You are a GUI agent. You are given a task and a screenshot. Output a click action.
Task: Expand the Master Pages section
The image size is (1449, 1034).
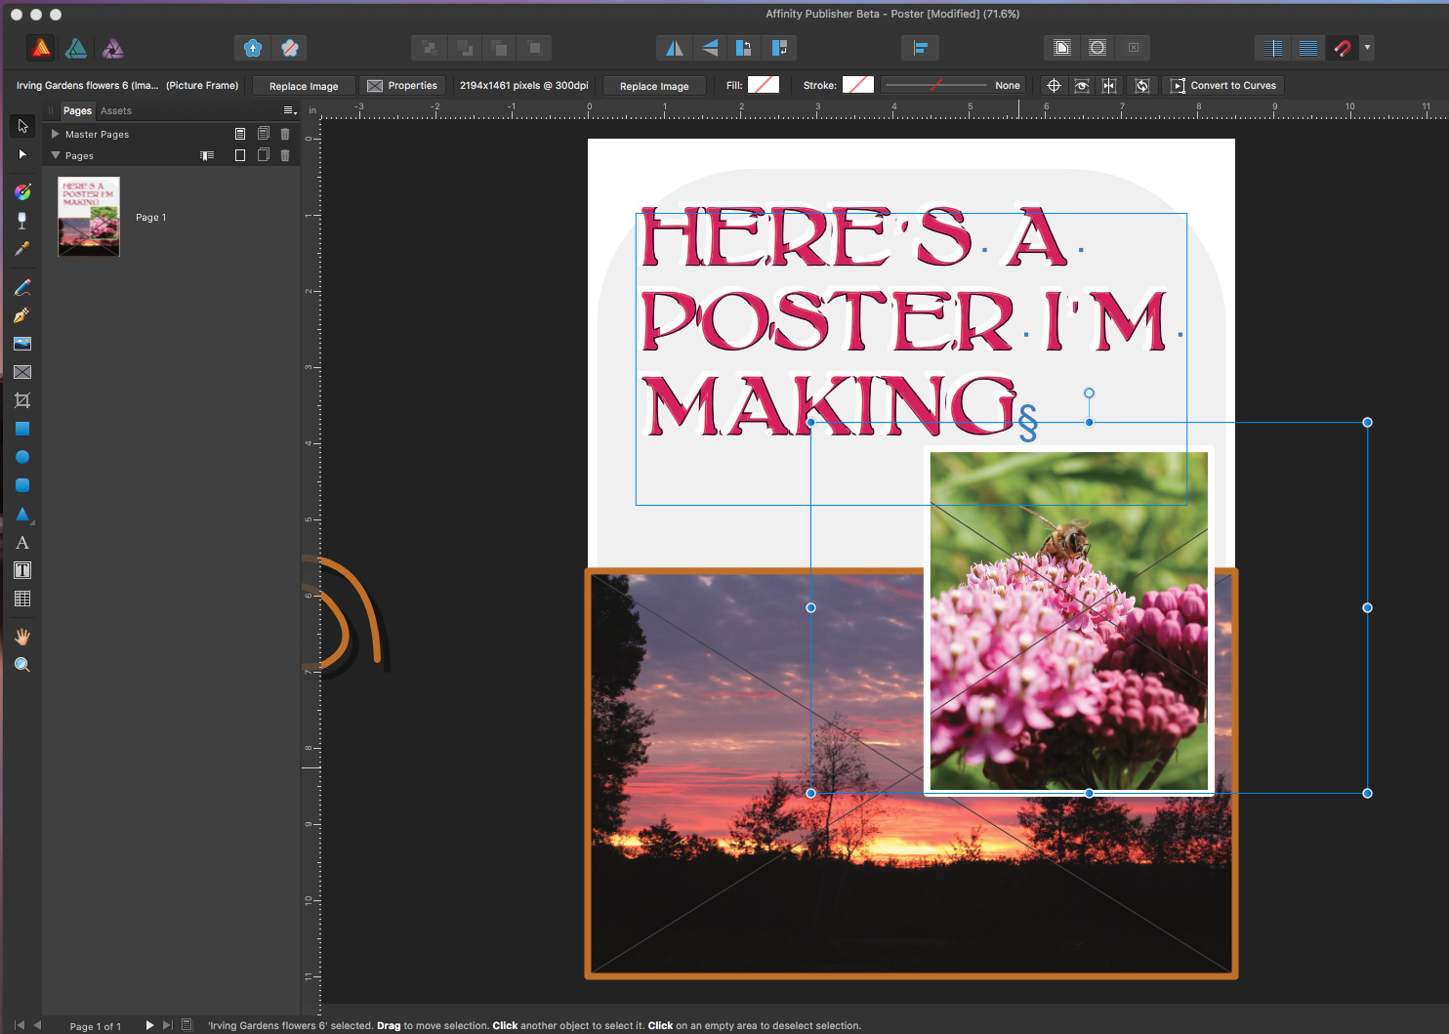pos(56,134)
